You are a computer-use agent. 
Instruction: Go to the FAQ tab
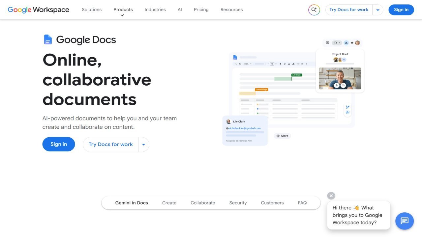point(302,203)
